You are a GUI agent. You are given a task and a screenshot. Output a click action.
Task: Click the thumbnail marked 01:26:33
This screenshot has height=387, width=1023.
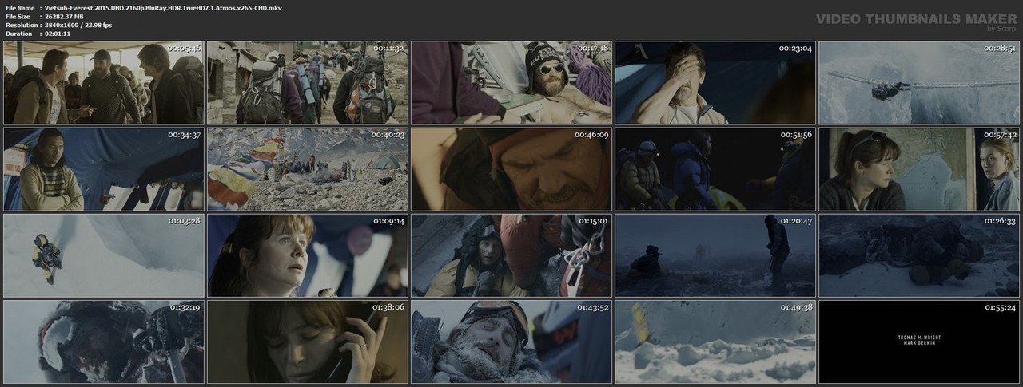point(919,255)
